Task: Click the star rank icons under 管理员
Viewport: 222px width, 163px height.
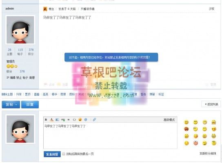Action: pos(12,66)
